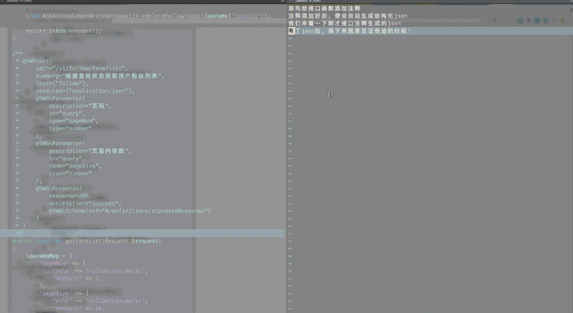Click right pane line '我们来看一下刚才接口注释生成的json'
This screenshot has height=313, width=573.
pos(344,23)
